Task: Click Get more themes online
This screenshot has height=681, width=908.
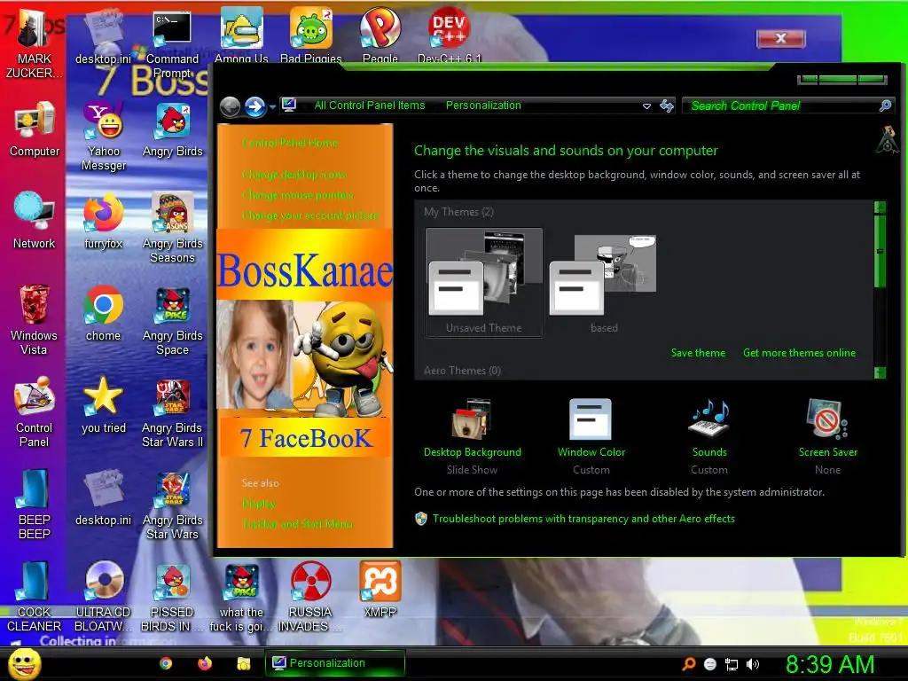Action: click(799, 353)
